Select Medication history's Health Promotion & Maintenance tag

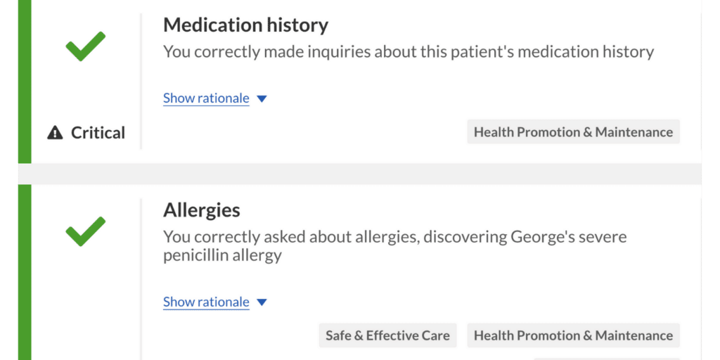[574, 132]
